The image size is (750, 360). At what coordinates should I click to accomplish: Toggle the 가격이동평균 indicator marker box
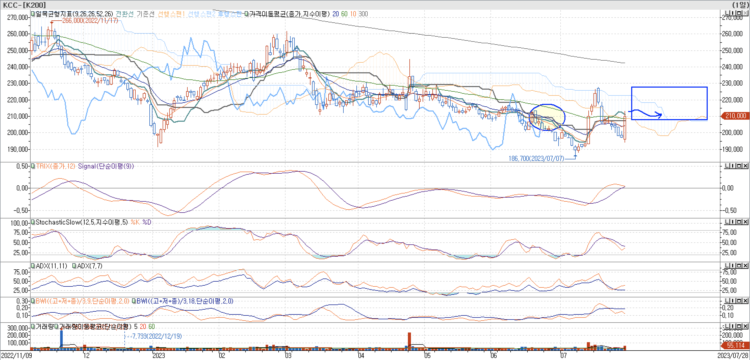pyautogui.click(x=247, y=14)
